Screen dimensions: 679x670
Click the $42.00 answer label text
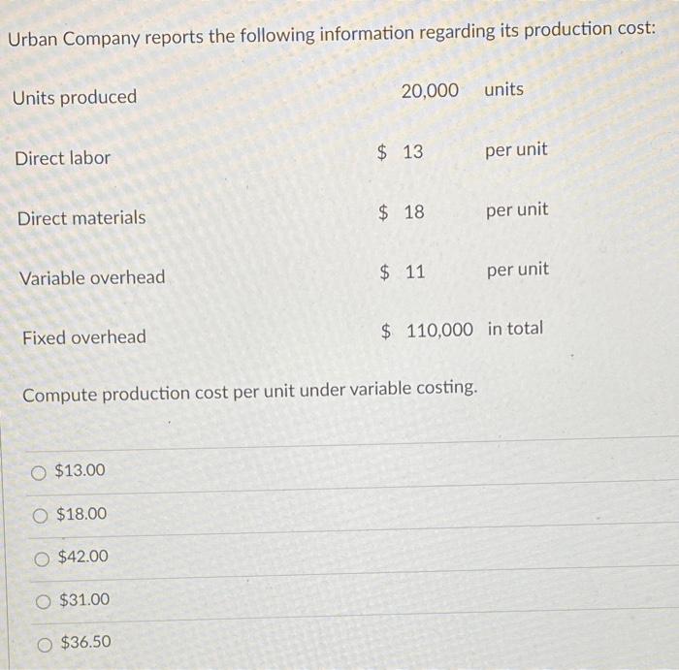point(83,557)
